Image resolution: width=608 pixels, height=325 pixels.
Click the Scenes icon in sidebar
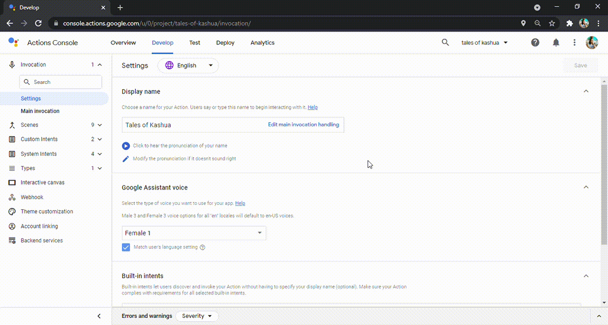(12, 125)
